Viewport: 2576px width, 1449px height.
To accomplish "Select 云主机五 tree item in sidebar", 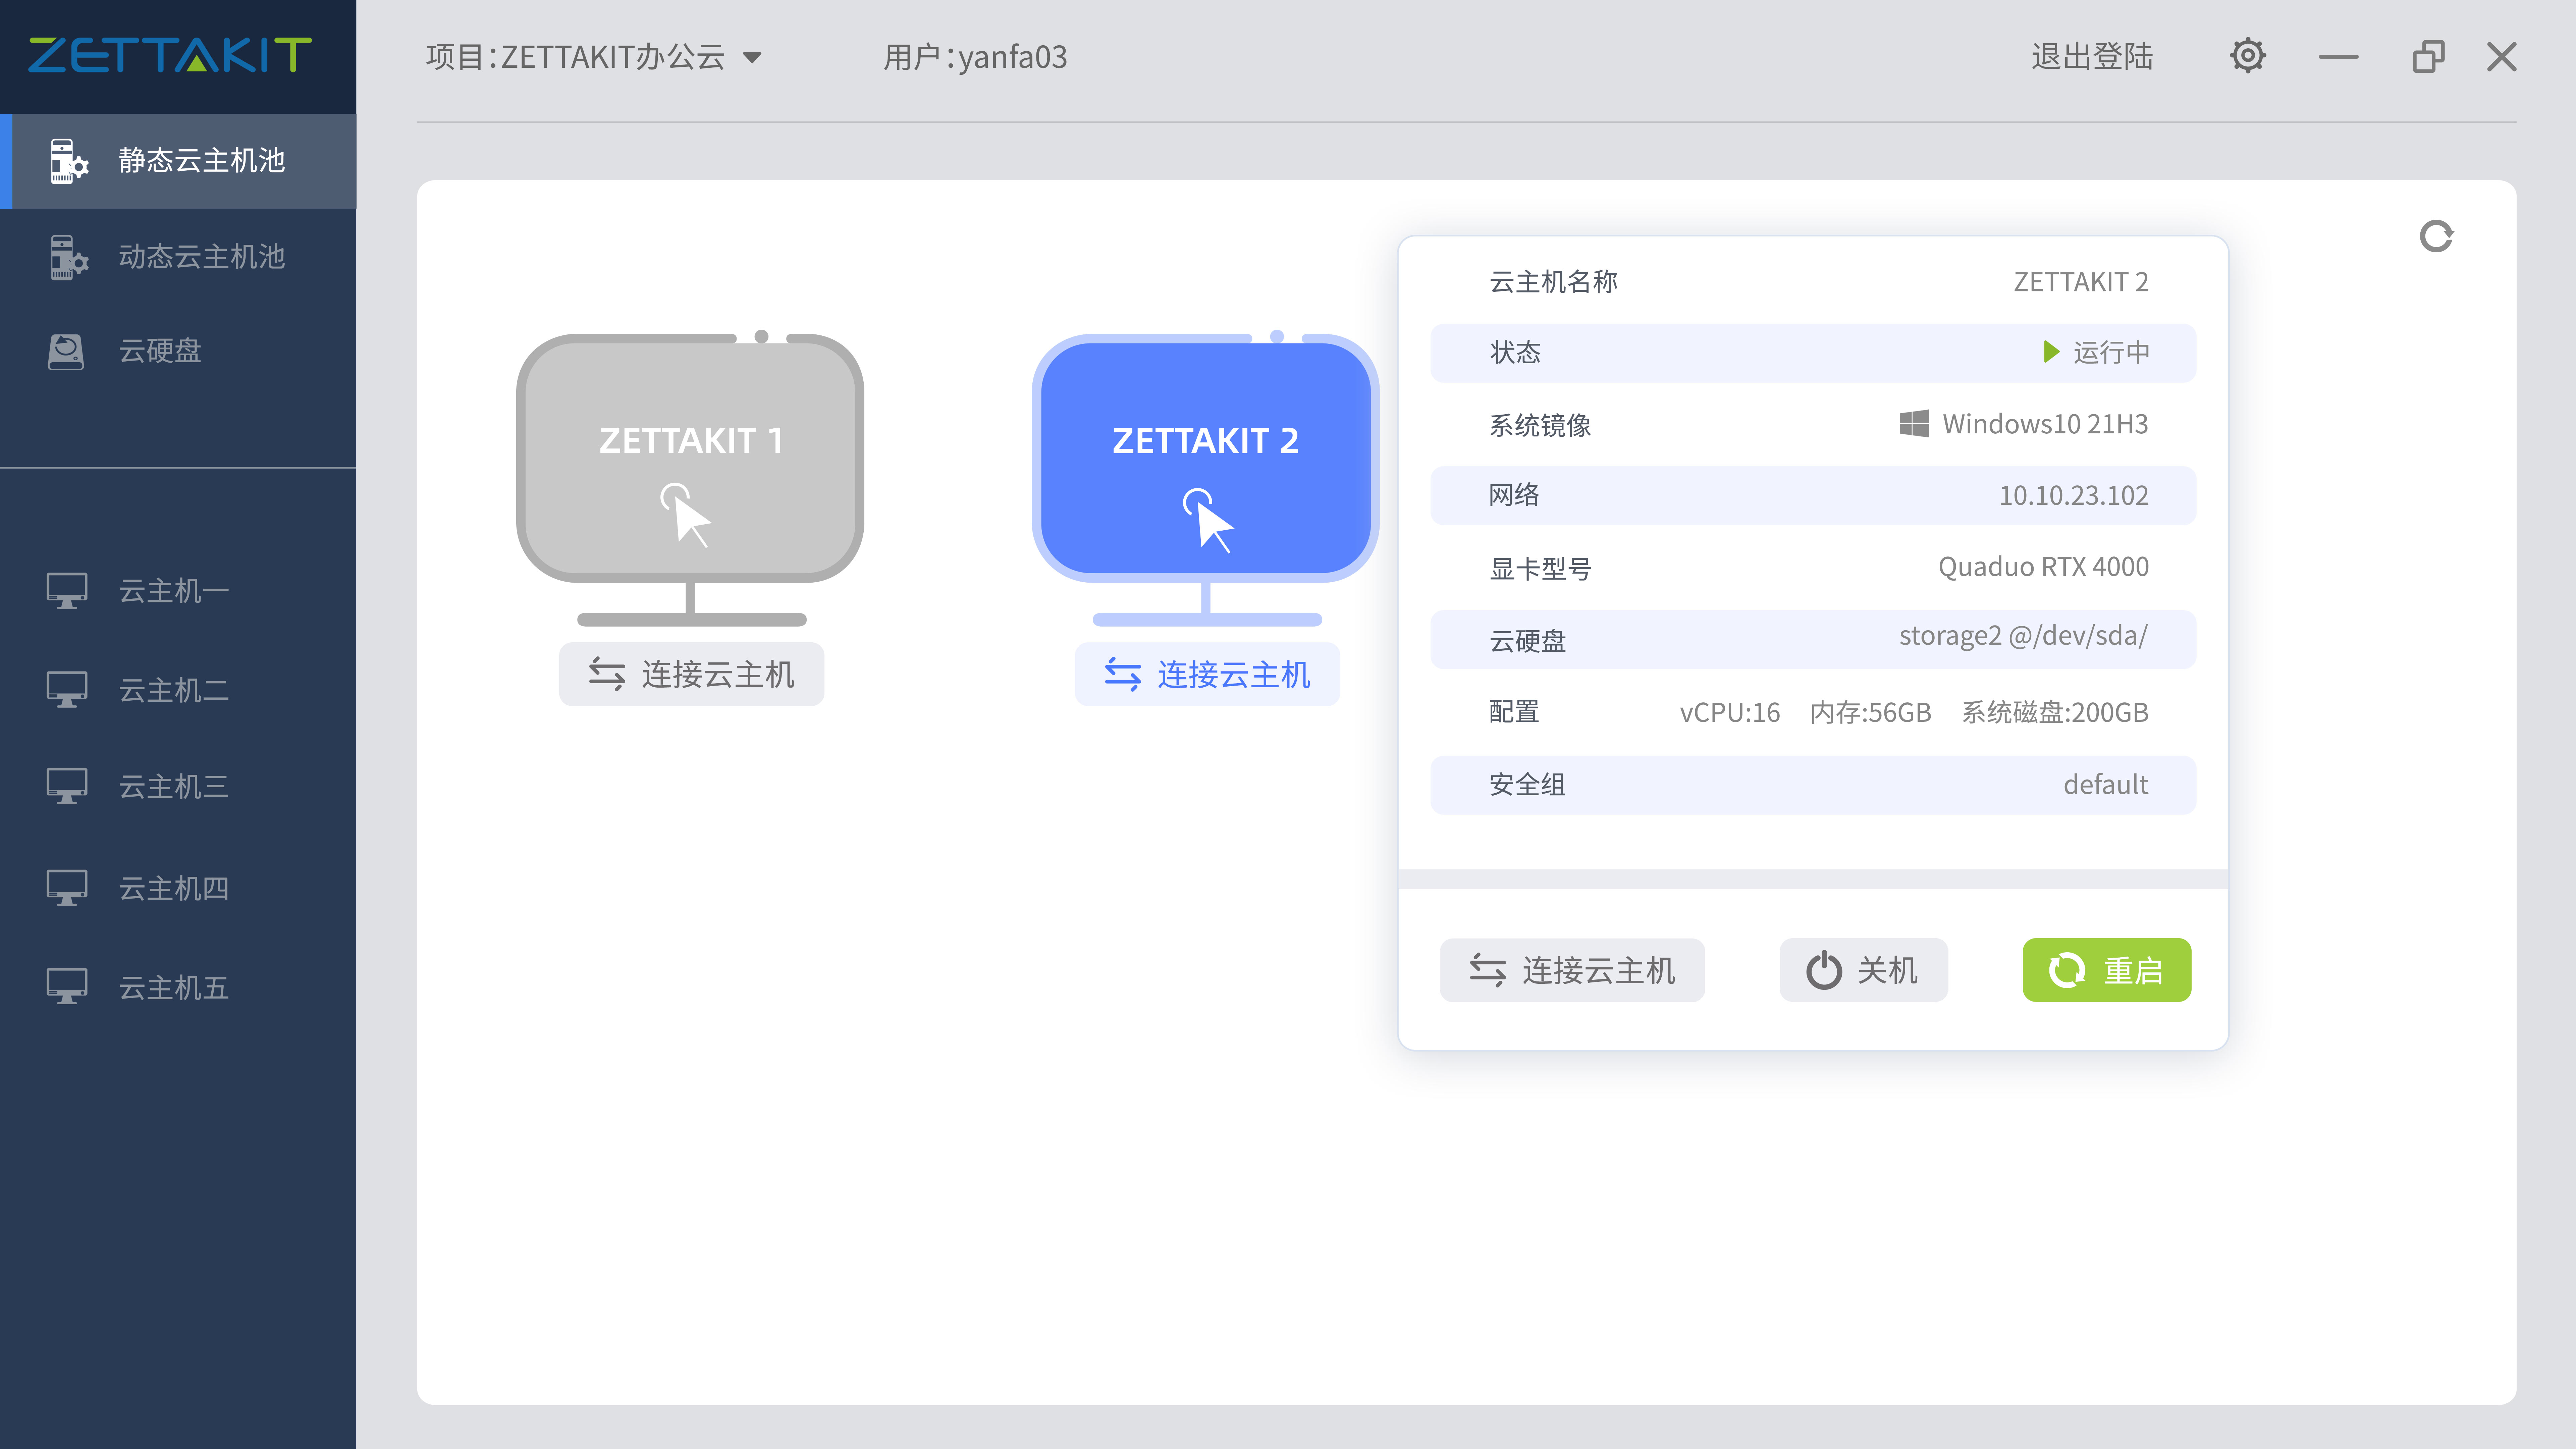I will [x=177, y=985].
